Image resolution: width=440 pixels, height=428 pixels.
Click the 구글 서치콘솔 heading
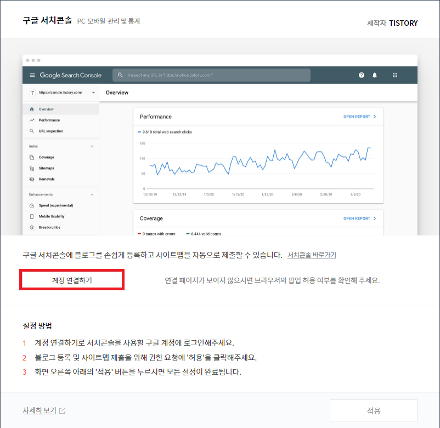point(47,20)
